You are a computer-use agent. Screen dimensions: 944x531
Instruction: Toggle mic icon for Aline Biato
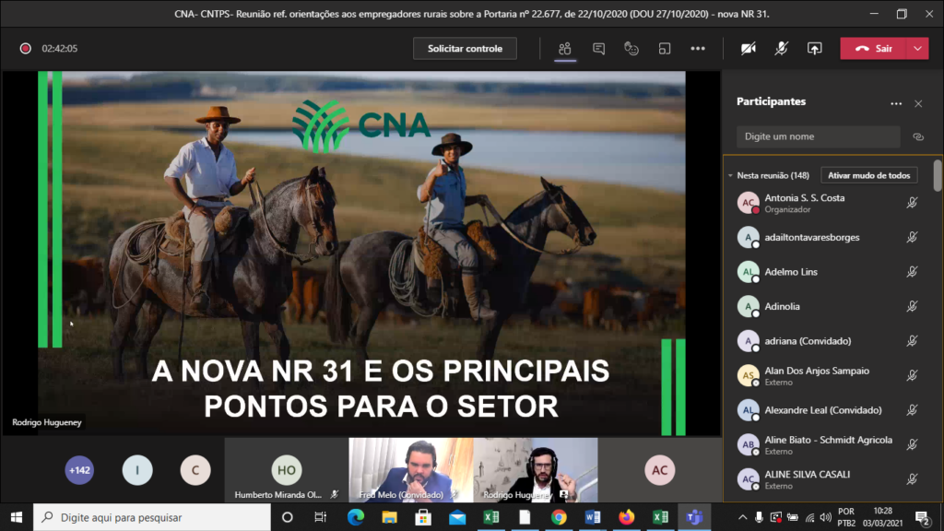point(912,445)
